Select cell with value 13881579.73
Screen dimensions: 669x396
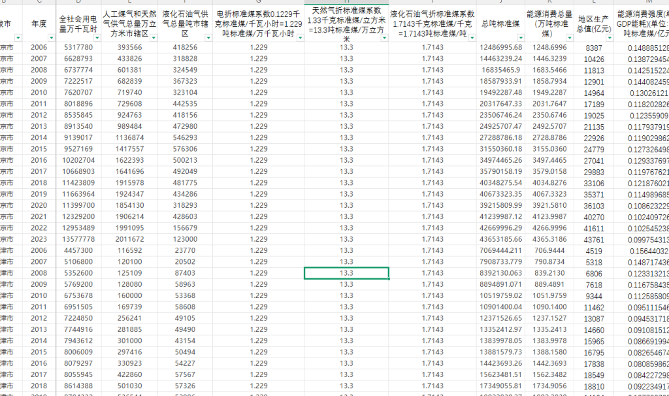500,352
